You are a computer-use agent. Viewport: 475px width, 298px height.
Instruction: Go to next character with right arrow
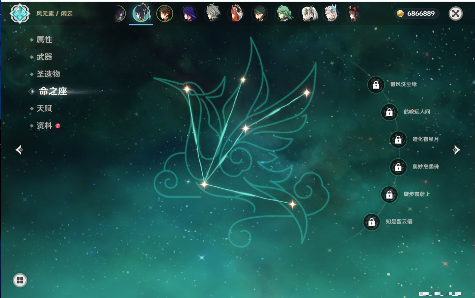(456, 150)
